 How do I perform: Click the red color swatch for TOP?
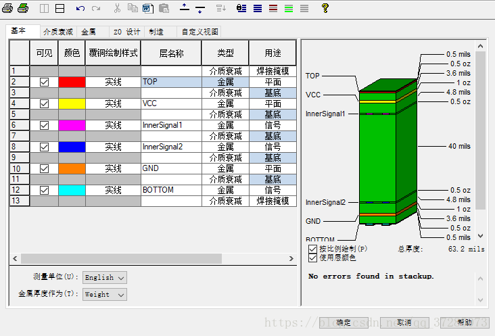(x=72, y=82)
